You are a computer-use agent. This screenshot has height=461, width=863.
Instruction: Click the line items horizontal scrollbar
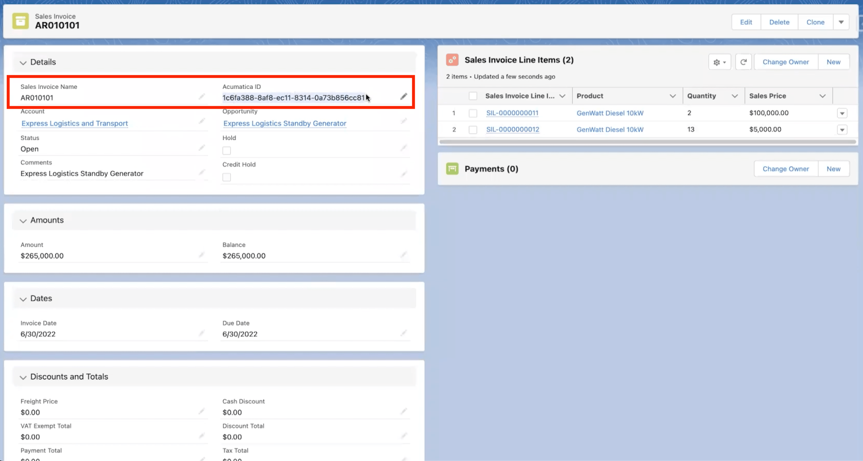coord(647,142)
